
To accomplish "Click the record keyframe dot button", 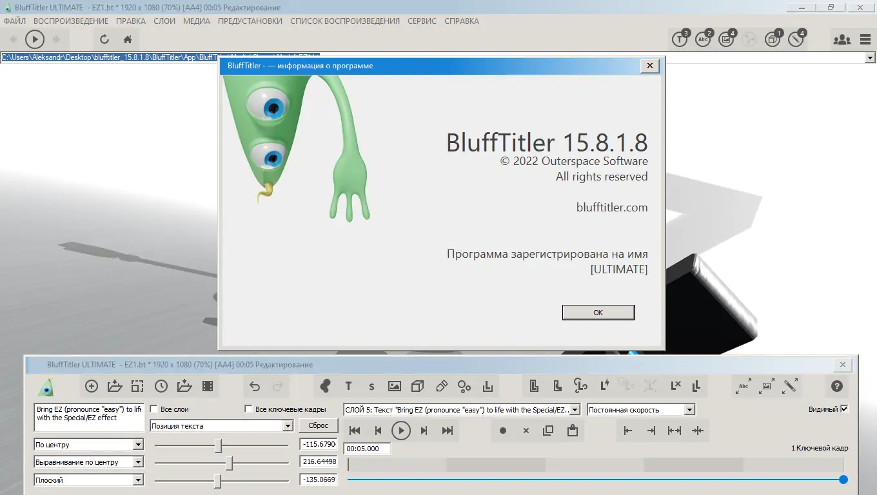I will click(503, 431).
